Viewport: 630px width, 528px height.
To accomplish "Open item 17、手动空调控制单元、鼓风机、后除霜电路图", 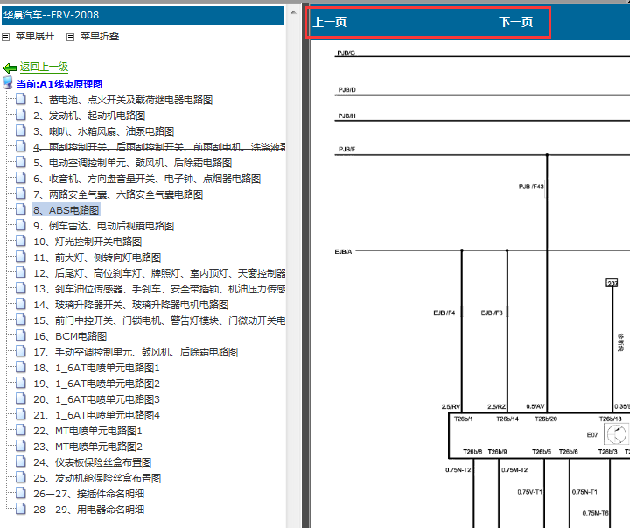I will pos(136,352).
